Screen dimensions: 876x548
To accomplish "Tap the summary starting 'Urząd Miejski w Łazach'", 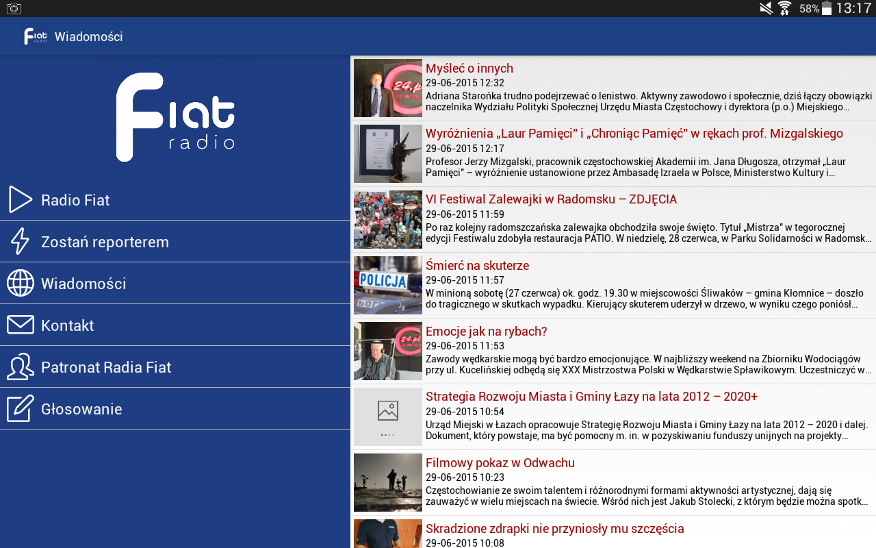I will [x=647, y=430].
